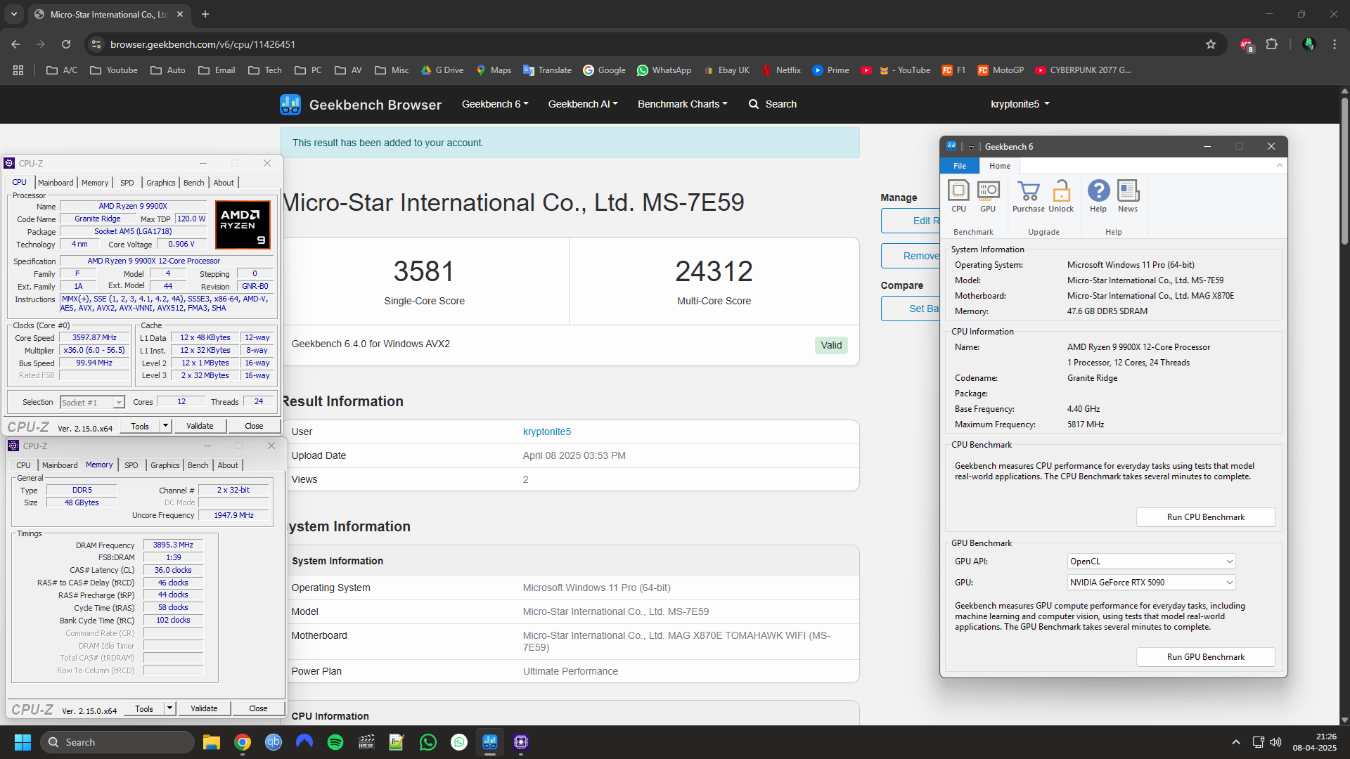Open the Socket #1 selection dropdown in CPU-Z

[92, 403]
